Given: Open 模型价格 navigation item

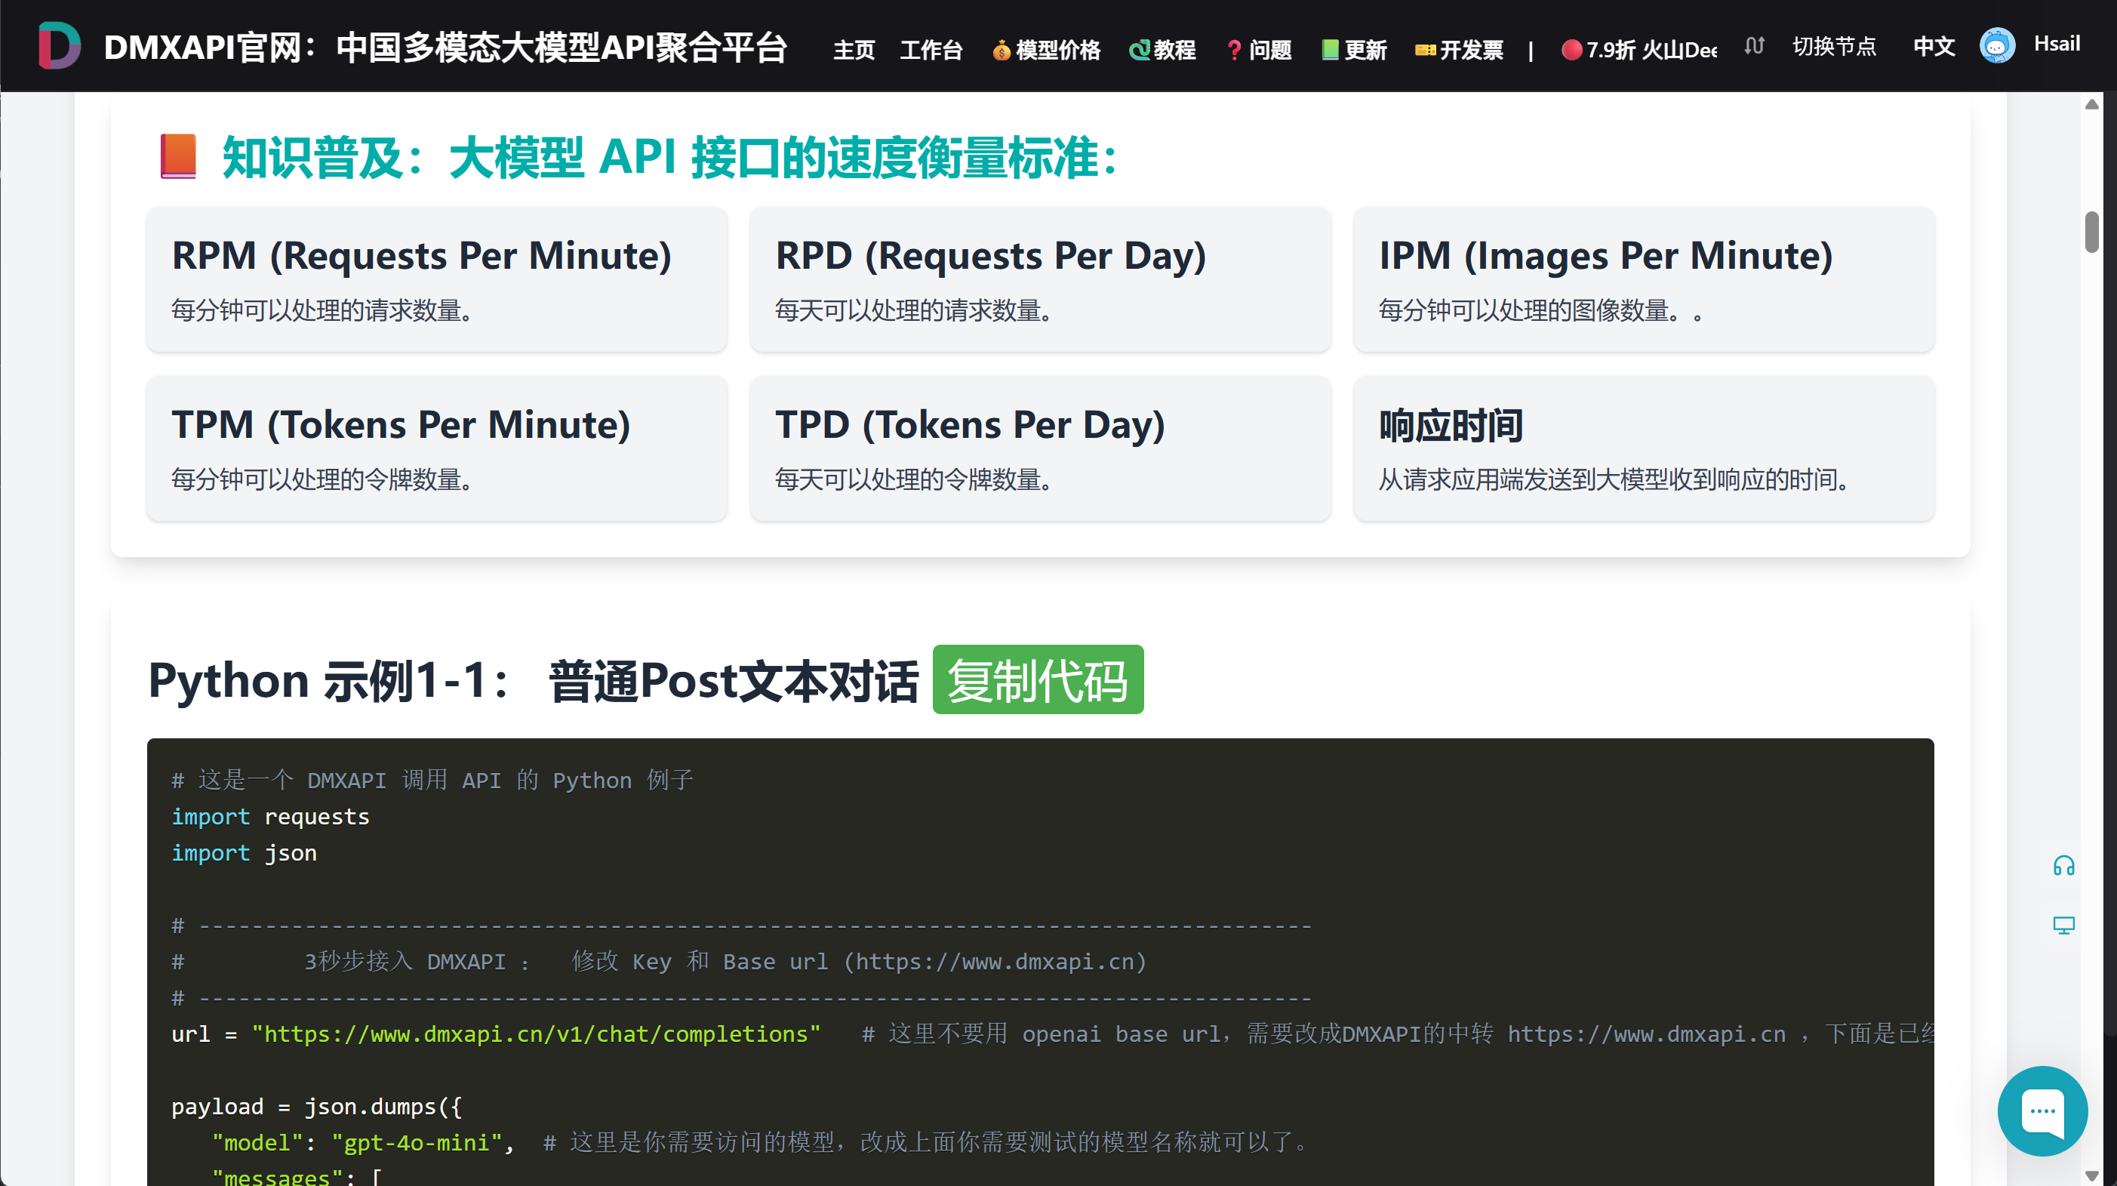Looking at the screenshot, I should coord(1046,50).
